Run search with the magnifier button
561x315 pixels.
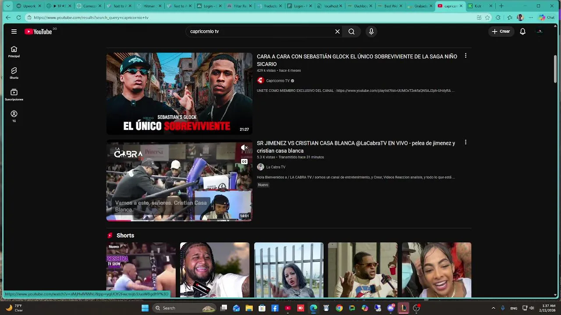coord(352,31)
